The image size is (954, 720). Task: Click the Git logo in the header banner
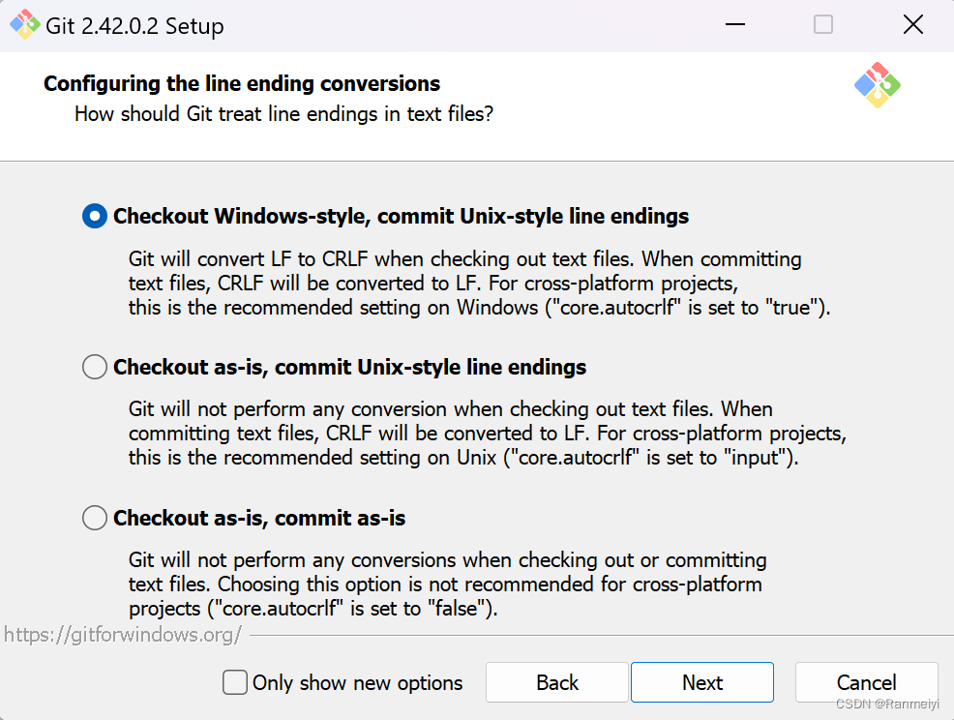(x=877, y=85)
